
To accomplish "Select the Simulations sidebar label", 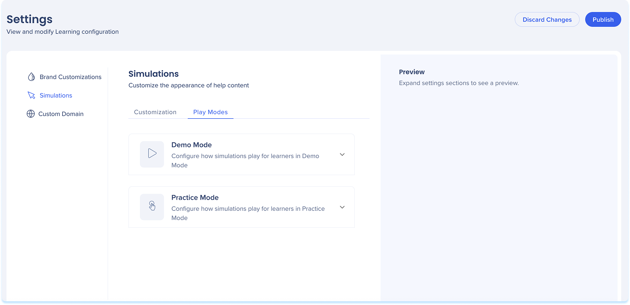I will [x=56, y=95].
